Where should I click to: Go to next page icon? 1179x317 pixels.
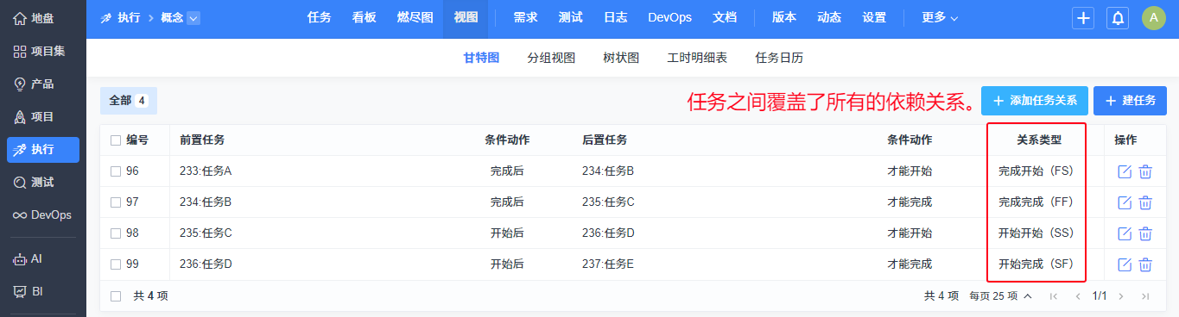tap(1121, 296)
